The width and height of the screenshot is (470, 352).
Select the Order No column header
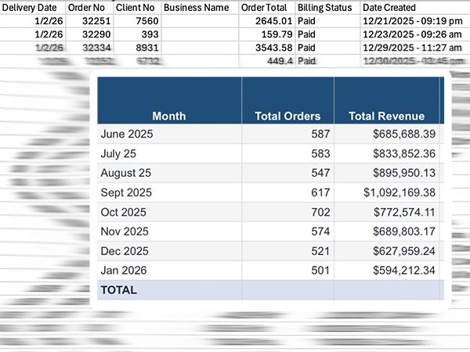coord(87,7)
